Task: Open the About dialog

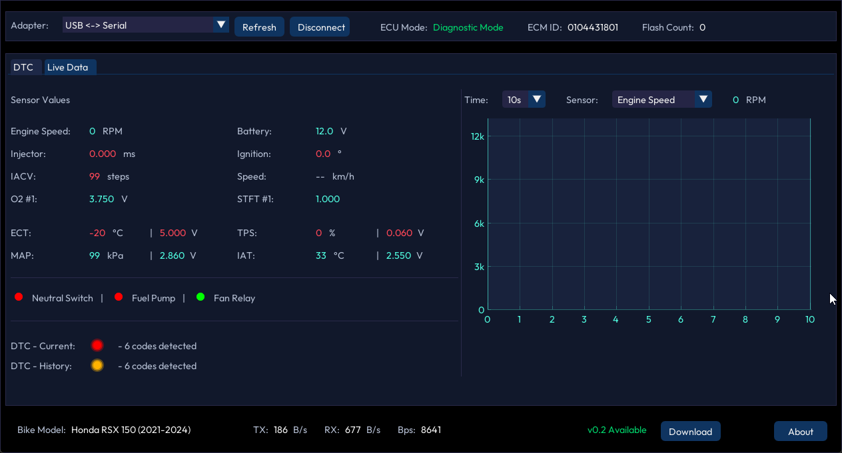Action: pyautogui.click(x=801, y=431)
